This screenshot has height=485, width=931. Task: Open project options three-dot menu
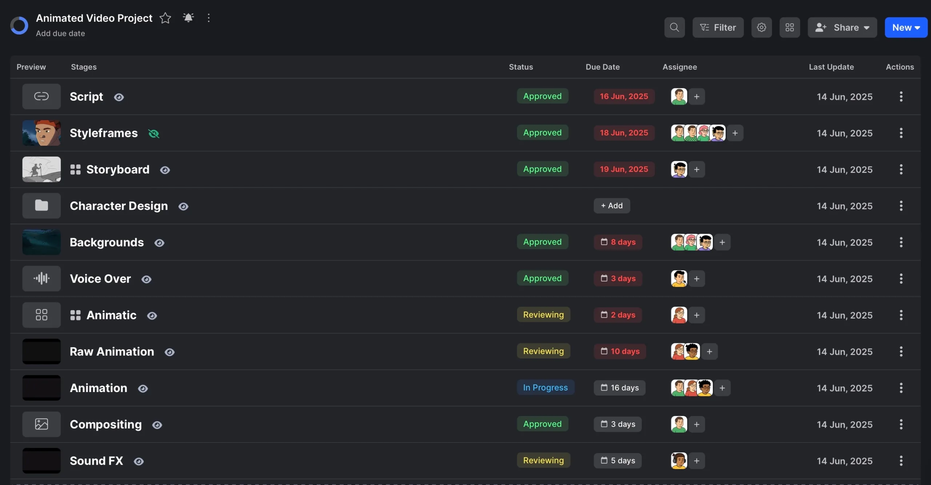(x=208, y=18)
